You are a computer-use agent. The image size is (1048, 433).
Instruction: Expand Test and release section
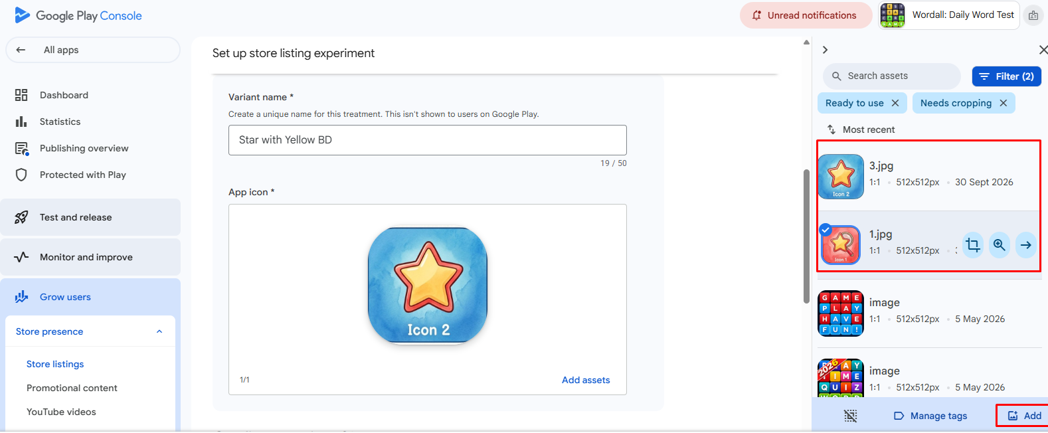(90, 217)
